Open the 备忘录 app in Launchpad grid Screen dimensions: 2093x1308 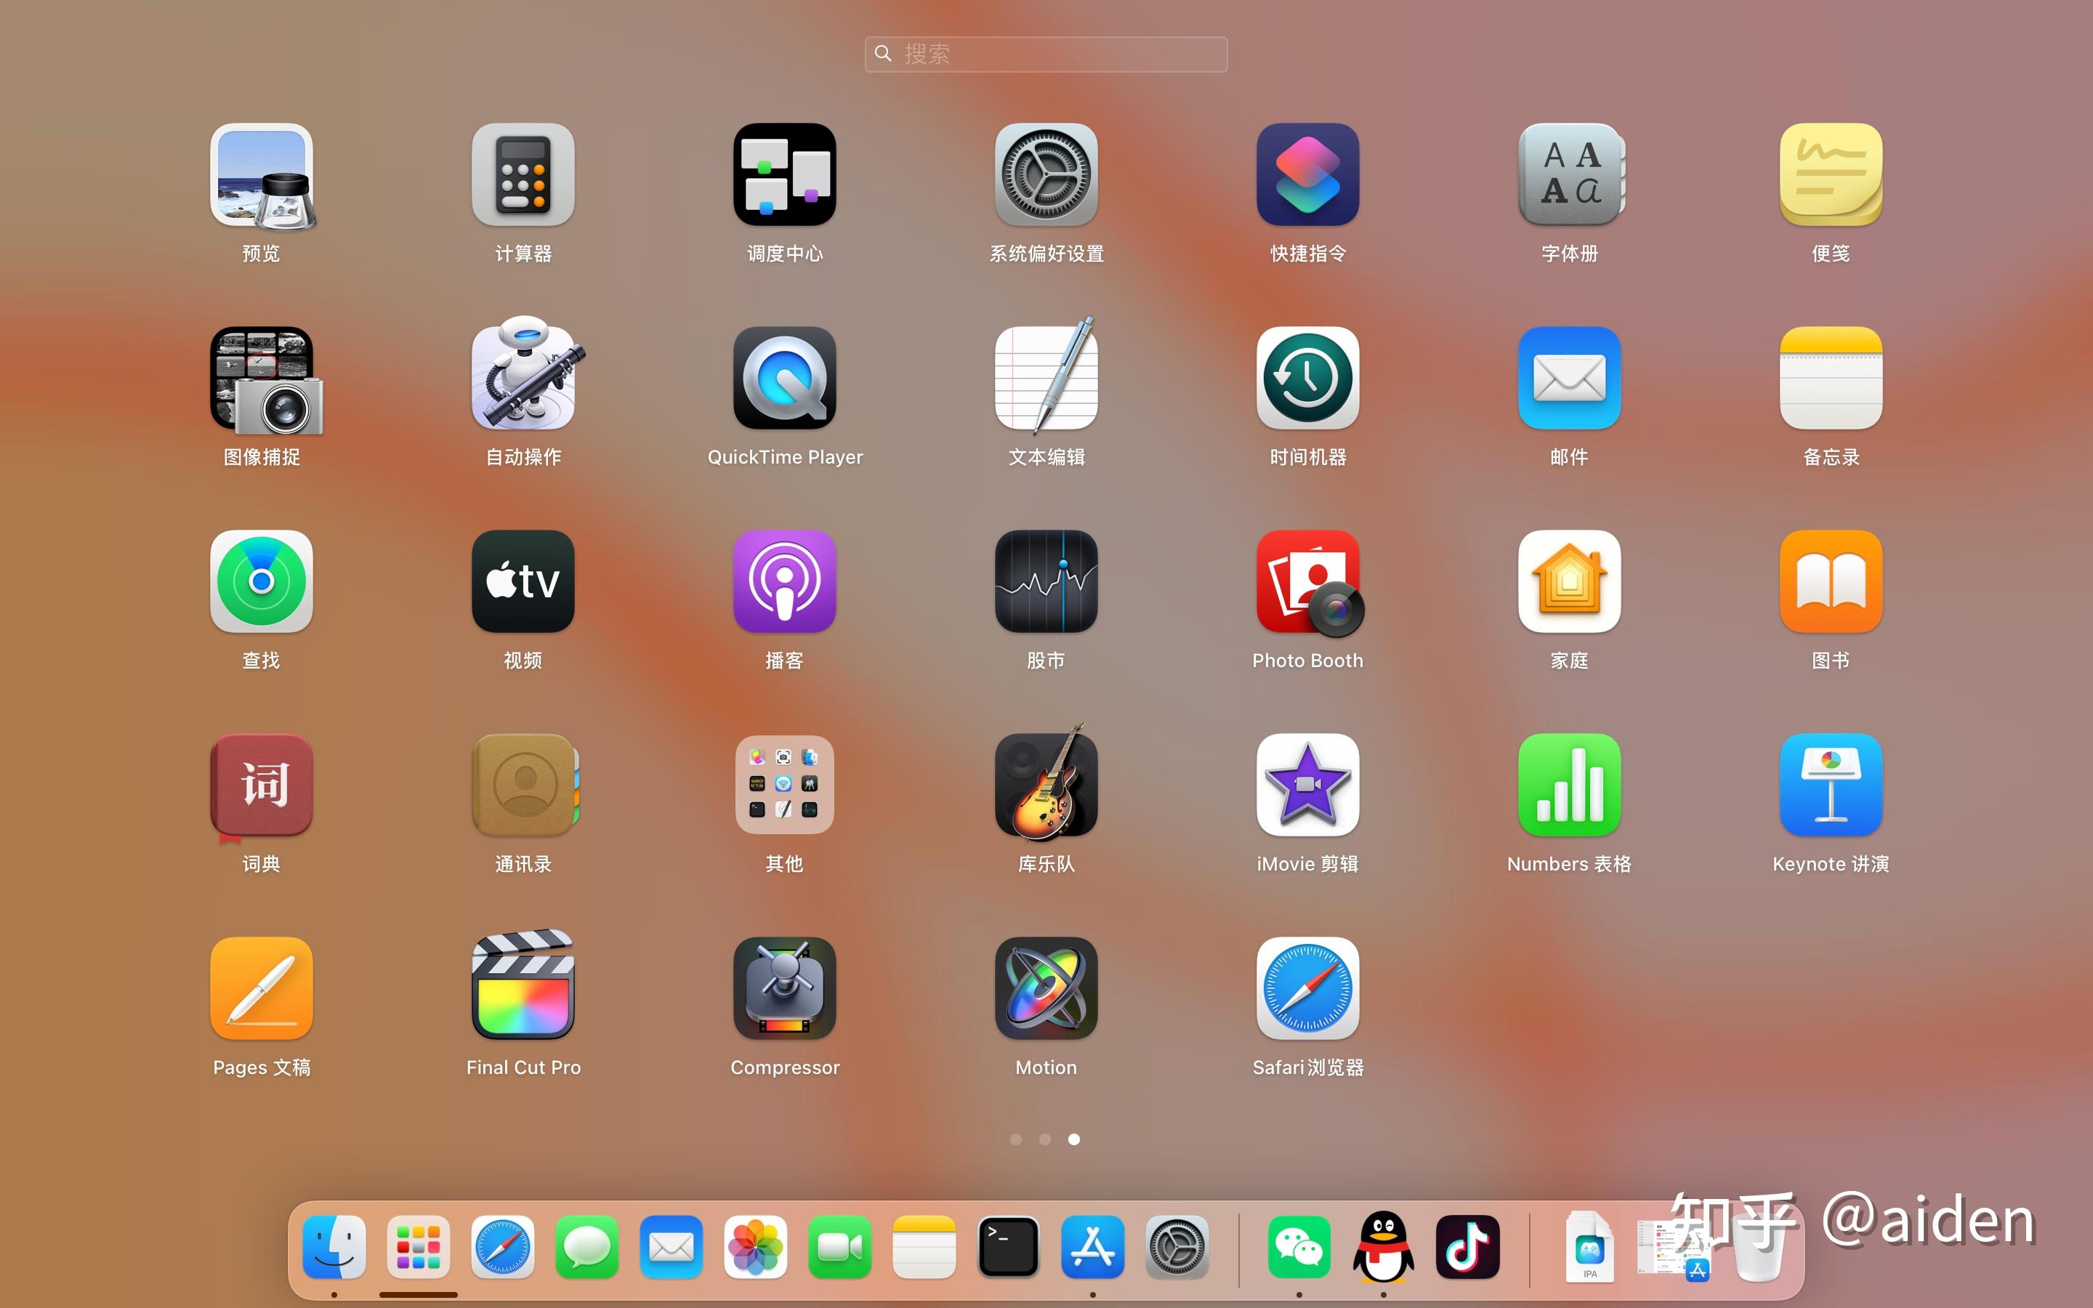click(1831, 379)
